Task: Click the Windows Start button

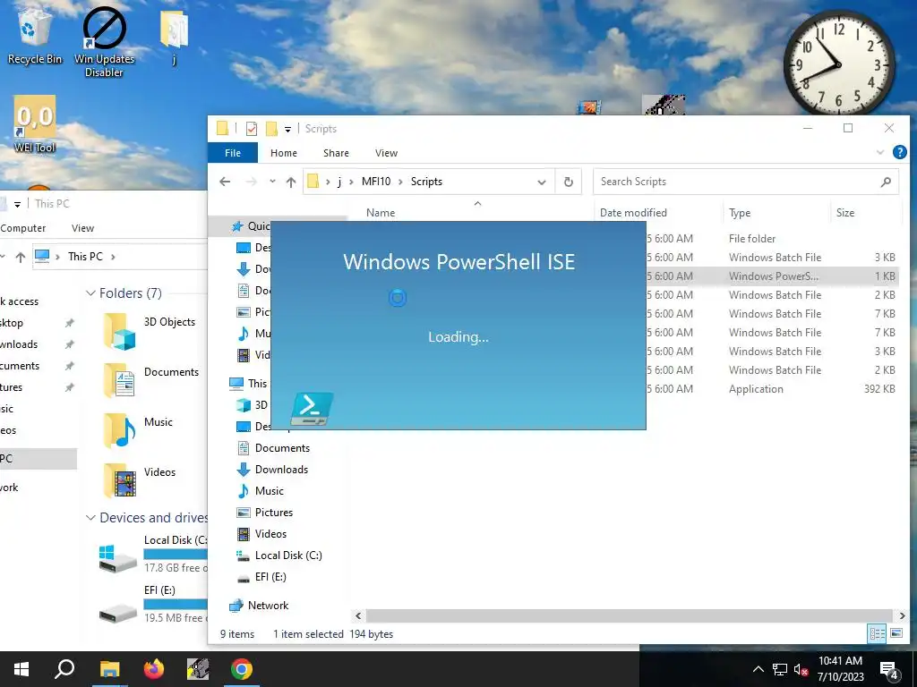Action: (x=21, y=669)
